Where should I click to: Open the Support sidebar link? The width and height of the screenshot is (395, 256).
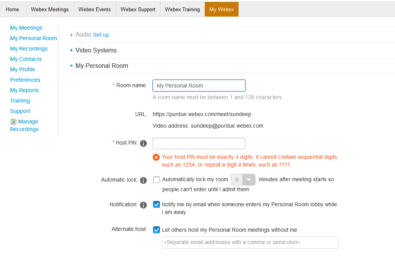(20, 111)
